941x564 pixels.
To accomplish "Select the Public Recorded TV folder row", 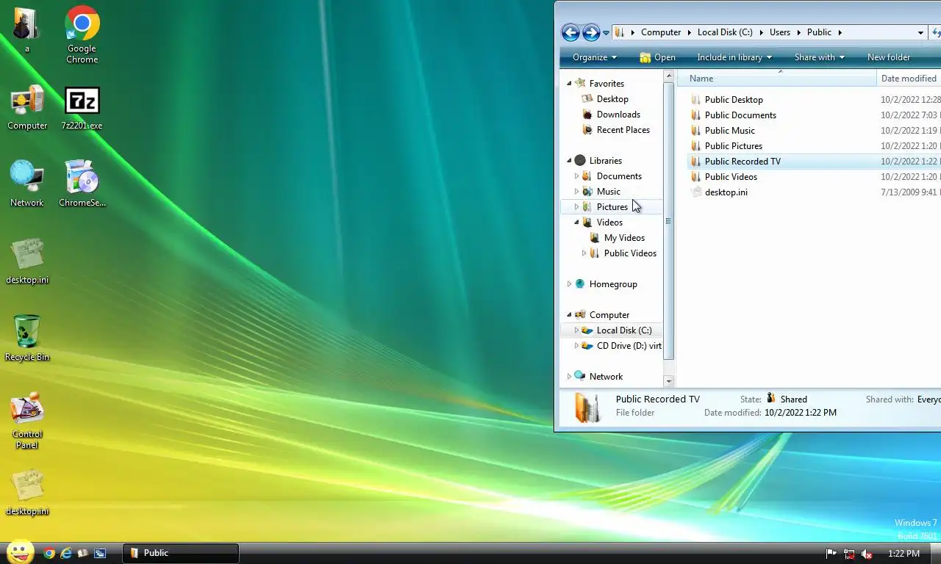I will (x=814, y=162).
